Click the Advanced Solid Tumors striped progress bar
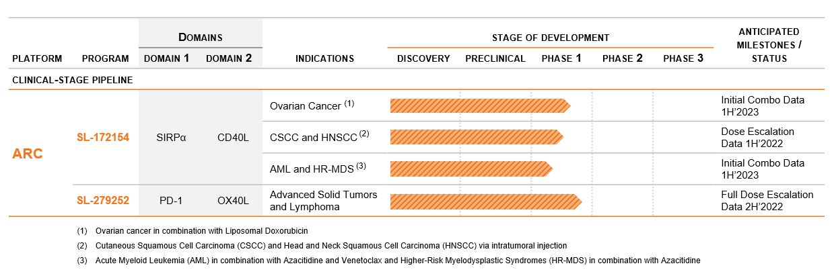The width and height of the screenshot is (832, 276). [x=485, y=200]
